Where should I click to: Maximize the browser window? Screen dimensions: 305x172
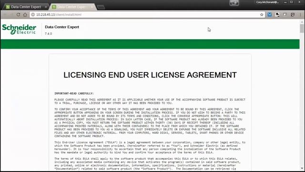pyautogui.click(x=291, y=2)
